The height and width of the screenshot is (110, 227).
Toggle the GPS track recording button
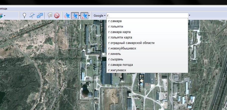coord(75,16)
